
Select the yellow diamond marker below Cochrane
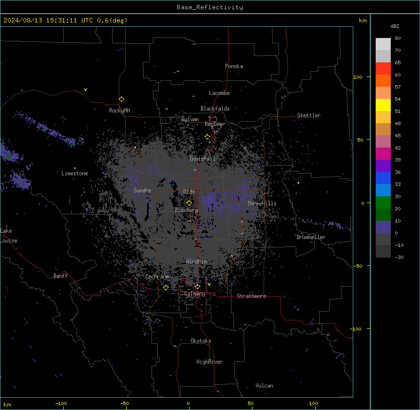(166, 287)
